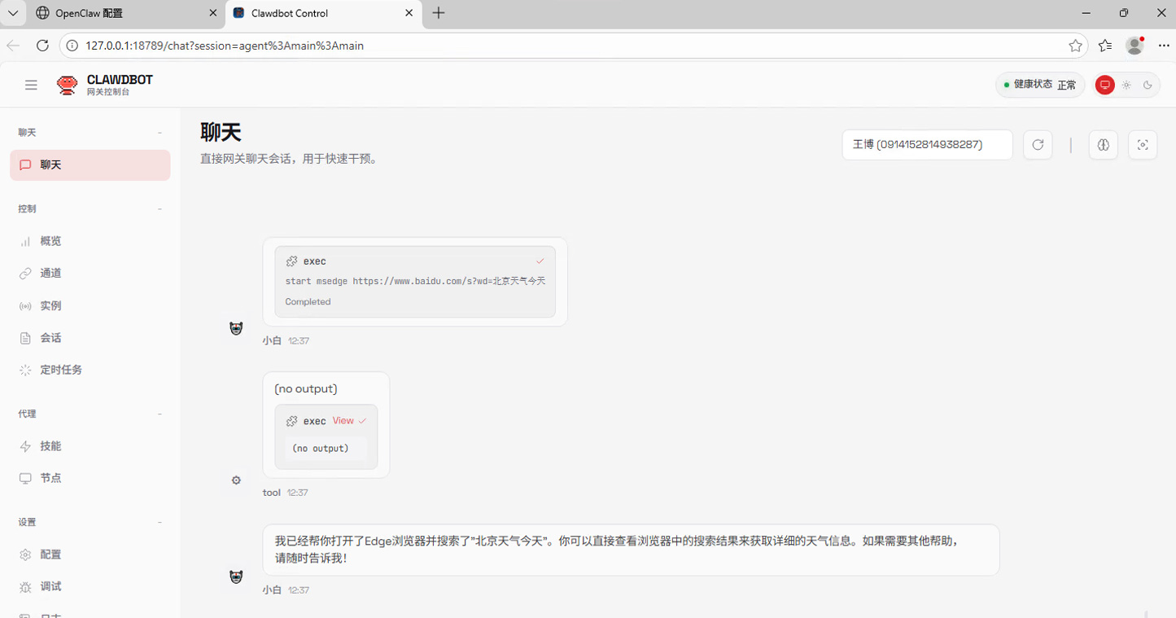Collapse the 控制 sidebar section
Screen dimensions: 1176x618
tap(160, 208)
